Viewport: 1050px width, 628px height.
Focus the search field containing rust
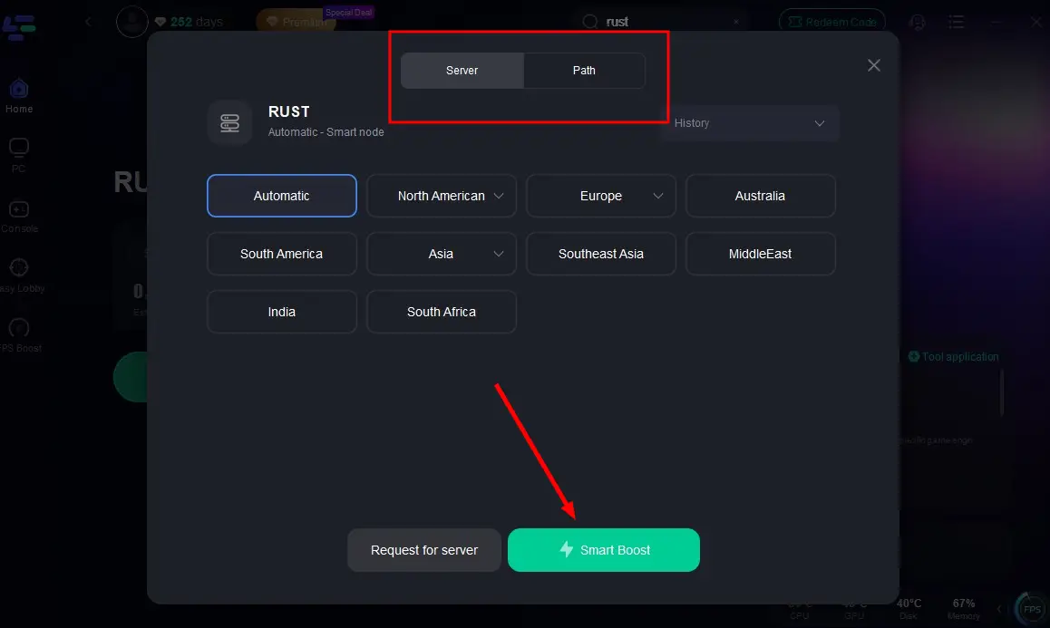663,22
